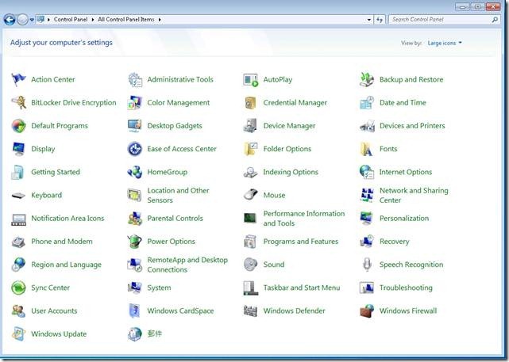Click the Ease of Access Center icon

[x=135, y=149]
